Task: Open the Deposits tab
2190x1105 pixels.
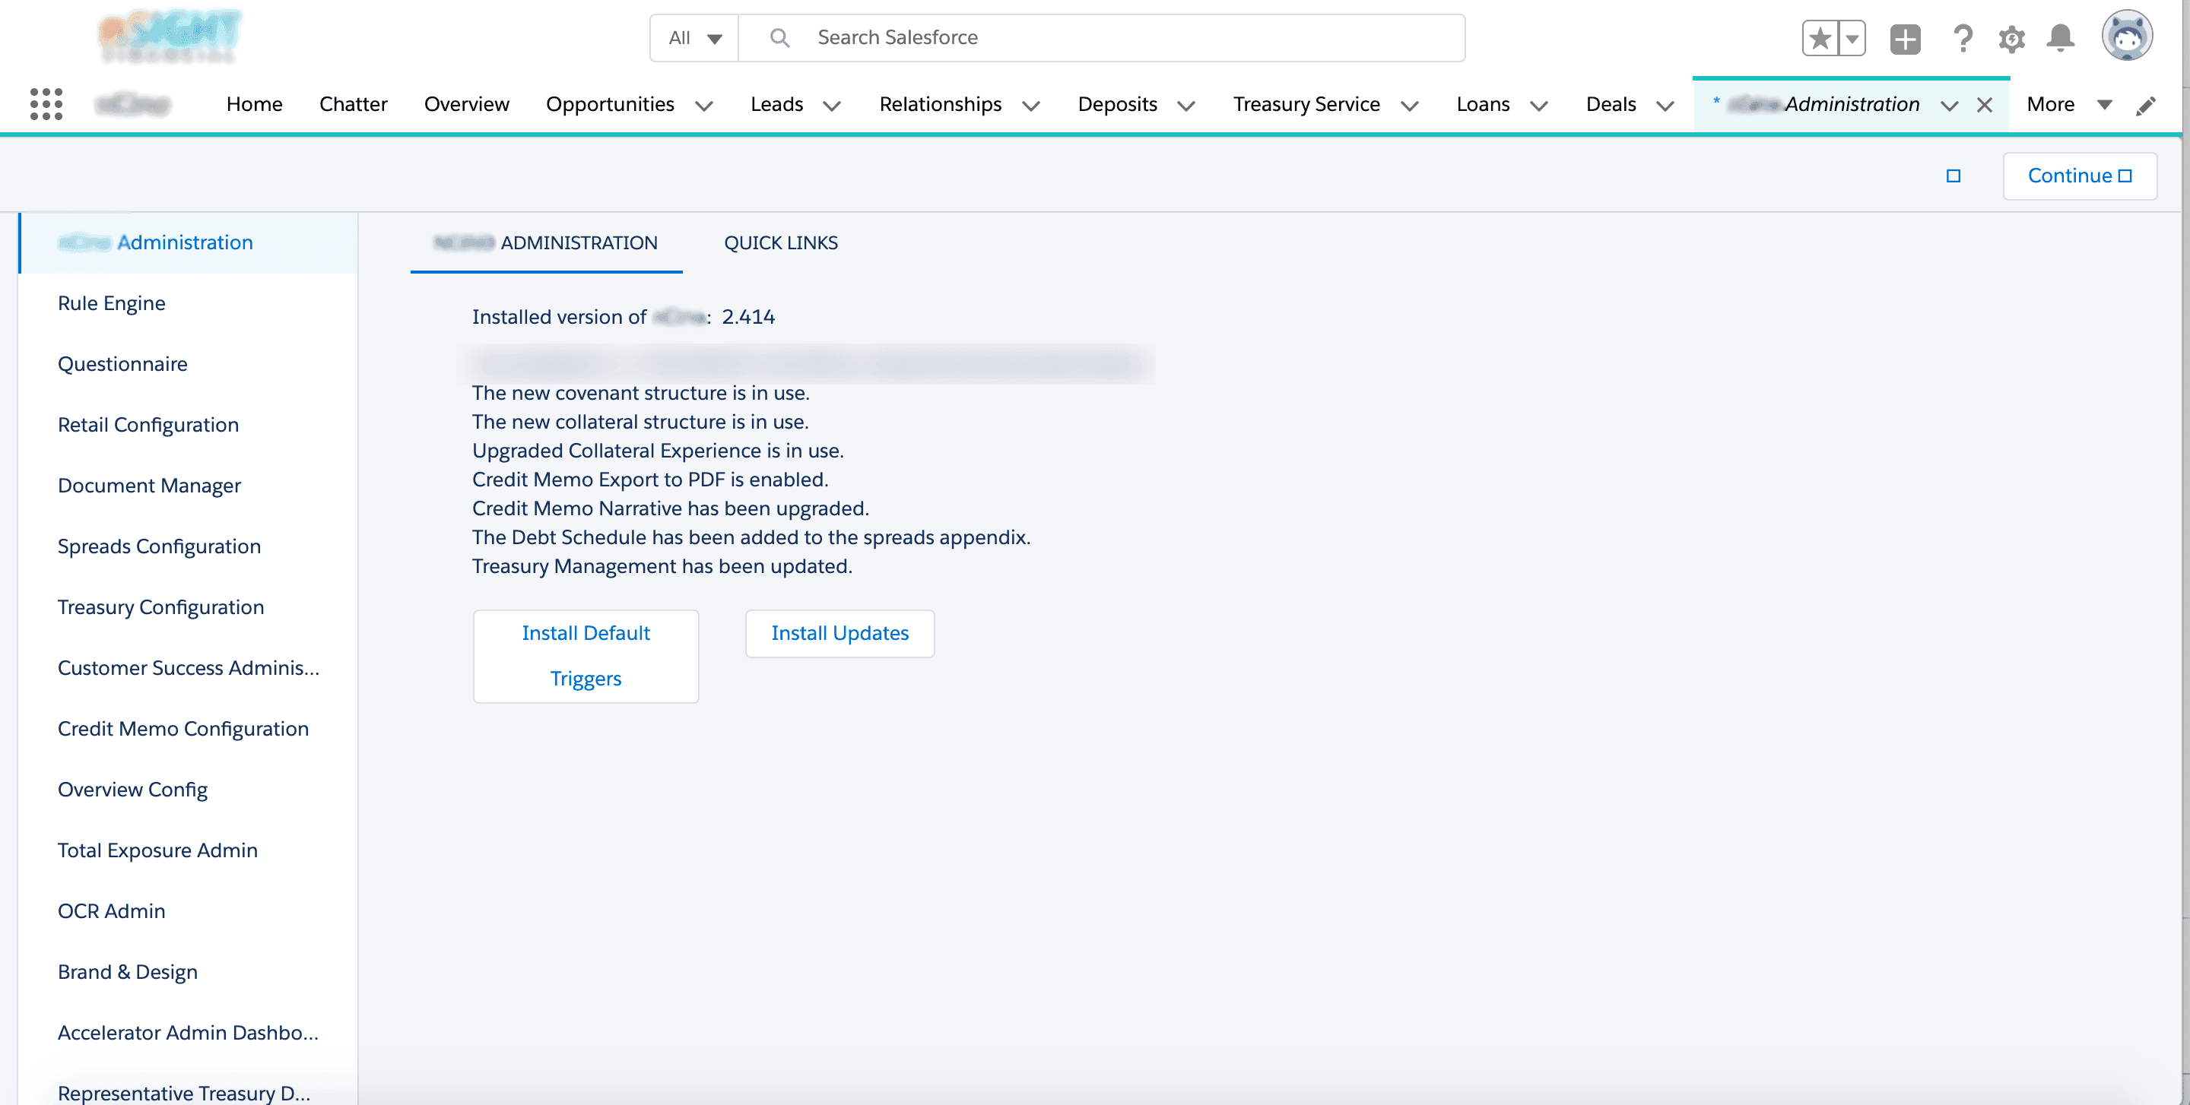Action: pos(1117,104)
